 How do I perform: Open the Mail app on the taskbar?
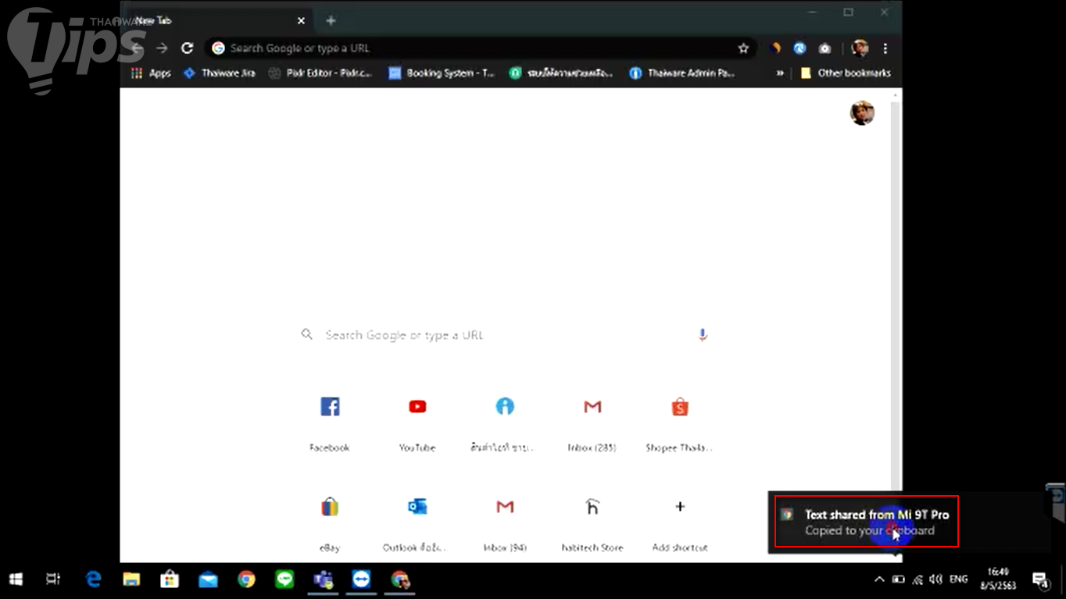point(208,579)
